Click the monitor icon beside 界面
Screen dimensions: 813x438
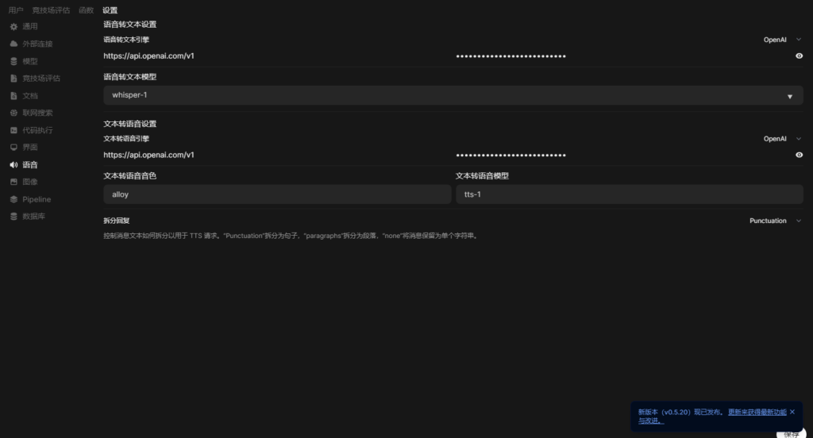[13, 148]
